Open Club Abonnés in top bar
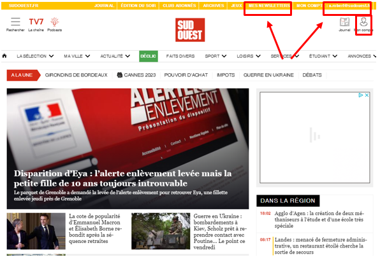Viewport: 380px width, 271px height. 179,6
